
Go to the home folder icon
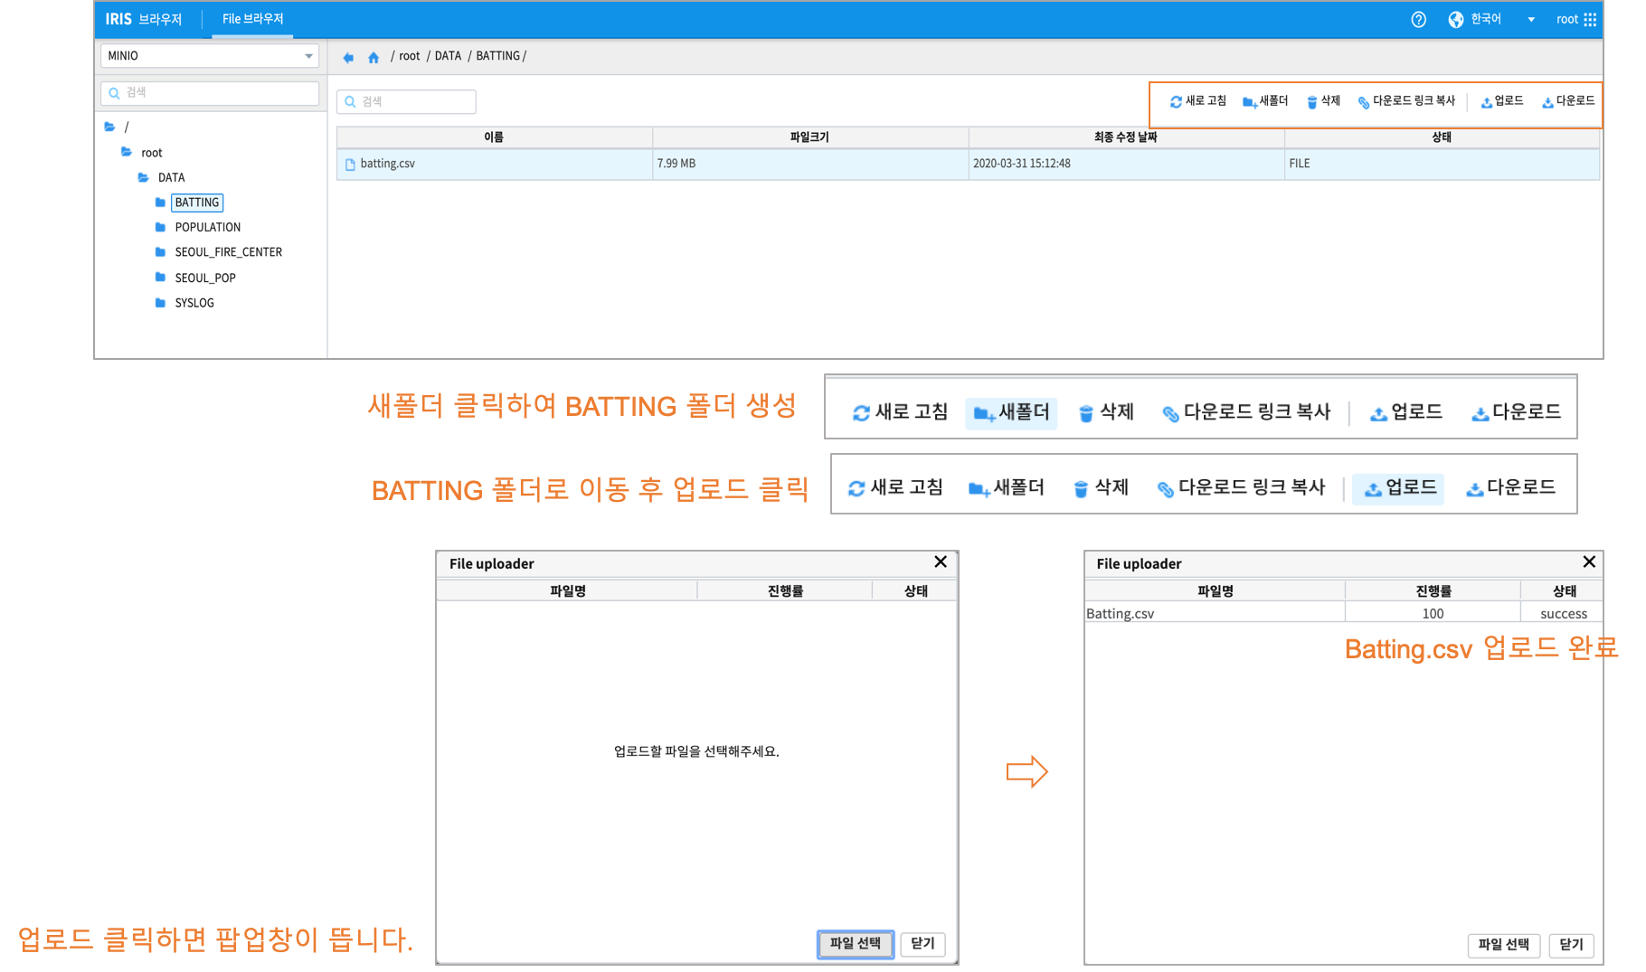[x=374, y=57]
